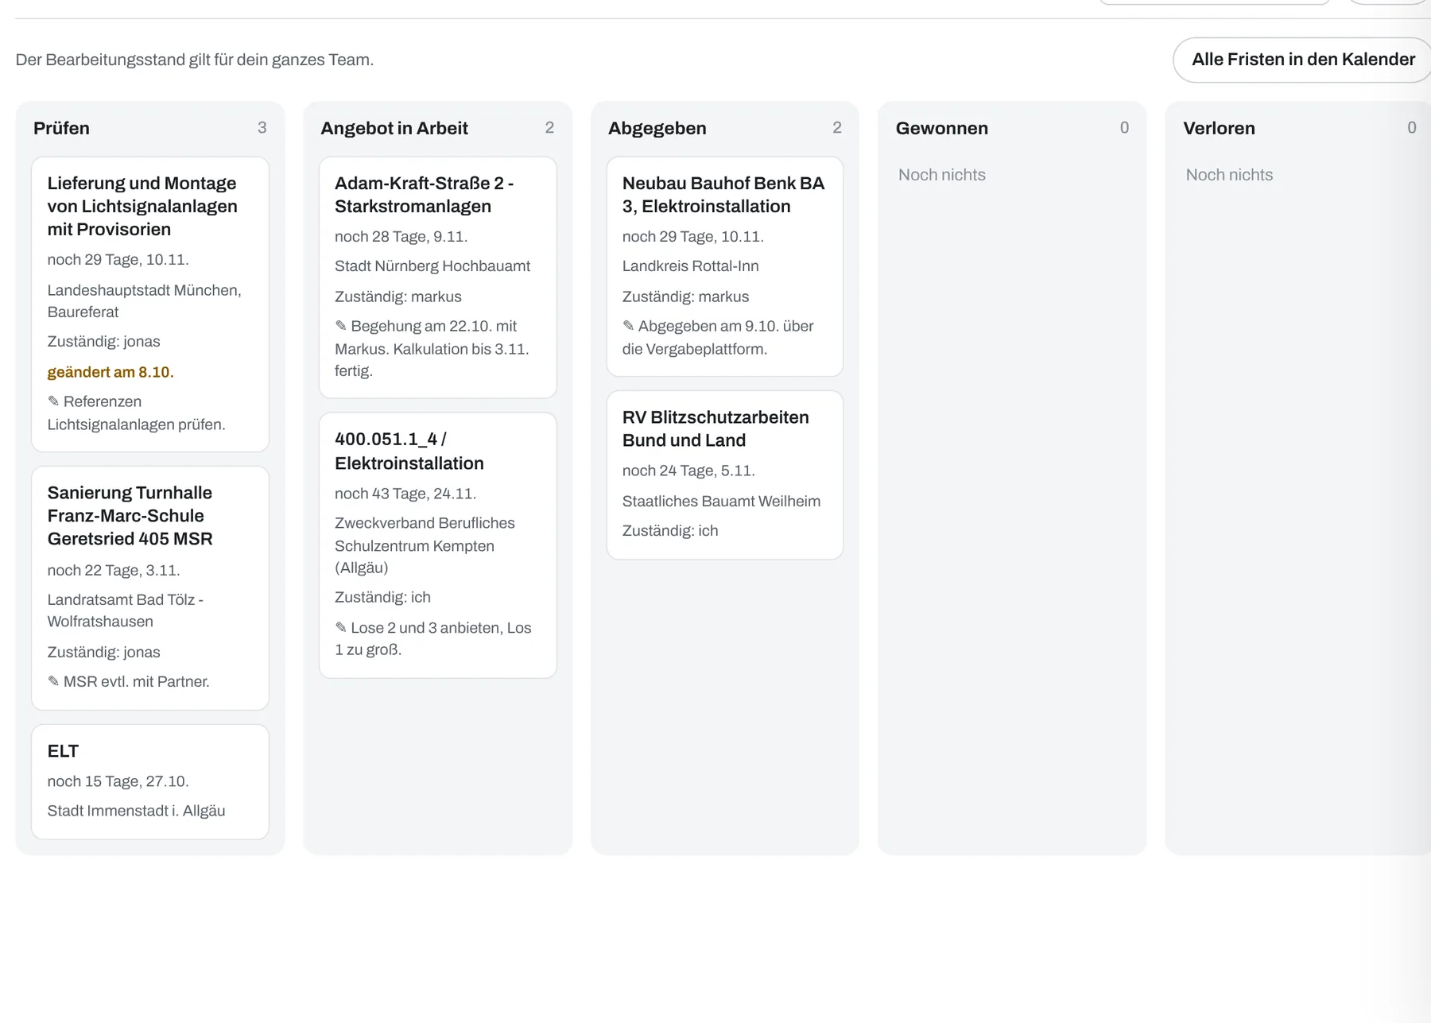
Task: Click the pencil icon beside 'MSR evtl. mit Partner'
Action: 53,681
